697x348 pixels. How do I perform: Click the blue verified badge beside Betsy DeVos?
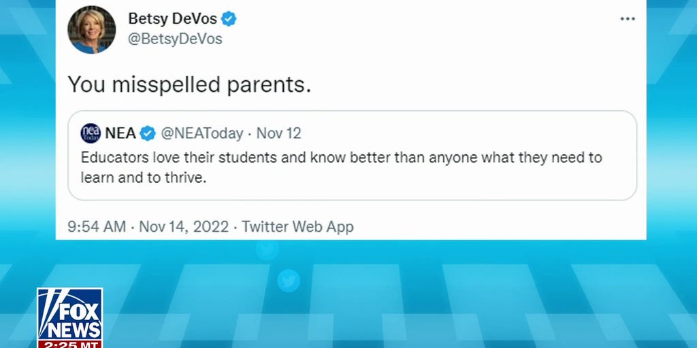pos(229,19)
